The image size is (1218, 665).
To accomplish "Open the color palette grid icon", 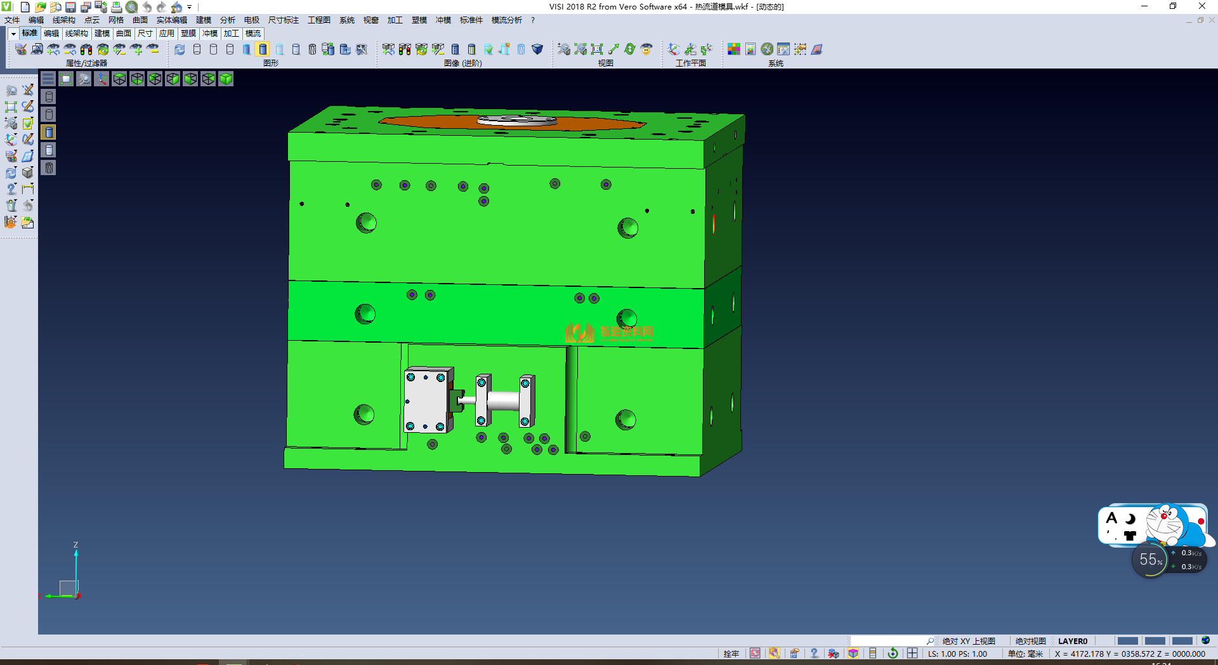I will click(x=734, y=49).
